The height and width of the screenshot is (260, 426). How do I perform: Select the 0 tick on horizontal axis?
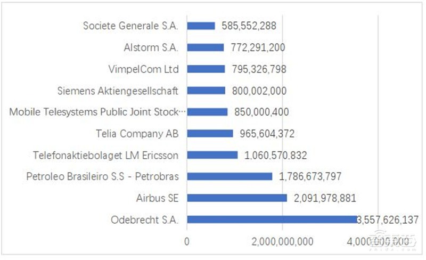tap(187, 241)
